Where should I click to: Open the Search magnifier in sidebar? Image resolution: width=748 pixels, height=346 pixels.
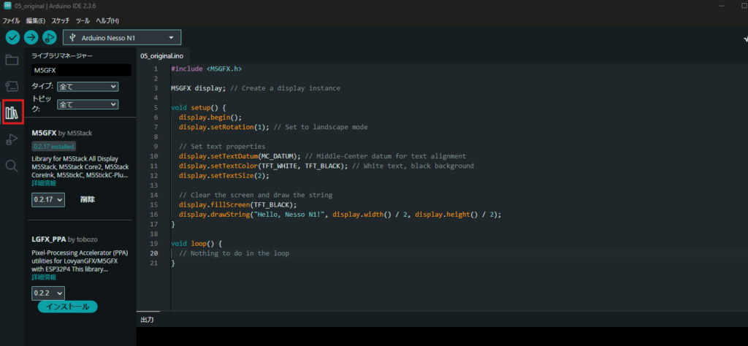point(12,166)
